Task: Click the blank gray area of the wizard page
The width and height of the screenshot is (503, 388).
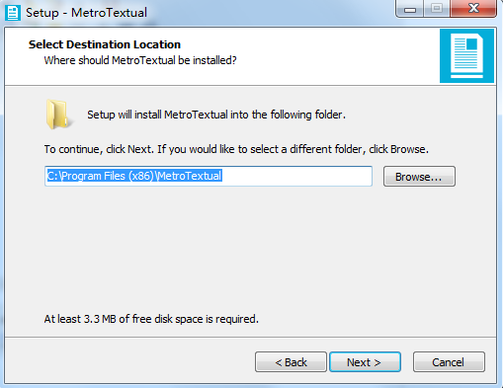Action: tap(250, 250)
